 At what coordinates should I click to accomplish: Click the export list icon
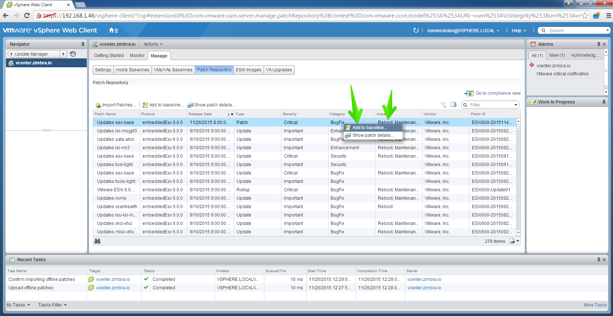(x=512, y=241)
